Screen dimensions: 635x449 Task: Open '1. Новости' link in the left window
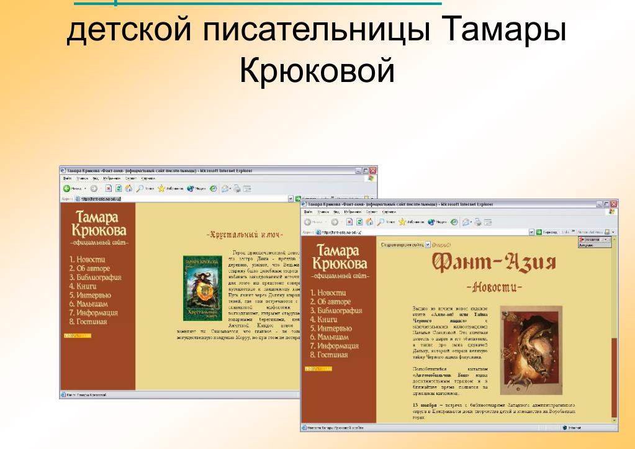pos(87,260)
